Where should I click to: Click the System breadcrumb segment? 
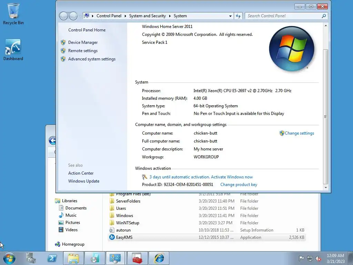pyautogui.click(x=180, y=16)
